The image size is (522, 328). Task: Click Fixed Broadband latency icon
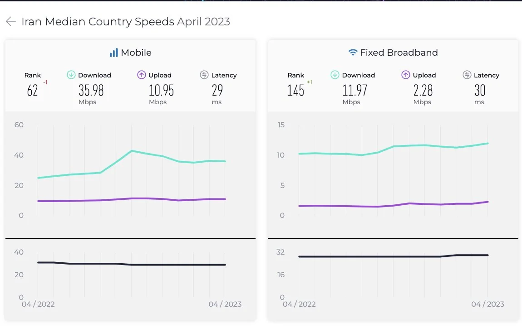(x=467, y=75)
